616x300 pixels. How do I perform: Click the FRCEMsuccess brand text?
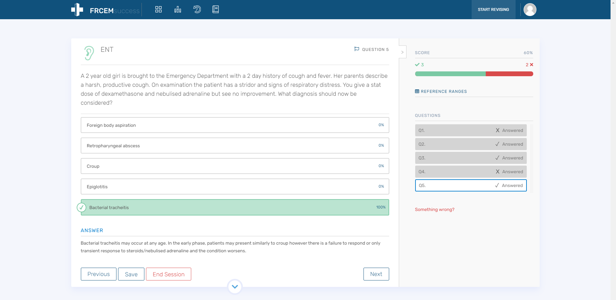coord(115,11)
